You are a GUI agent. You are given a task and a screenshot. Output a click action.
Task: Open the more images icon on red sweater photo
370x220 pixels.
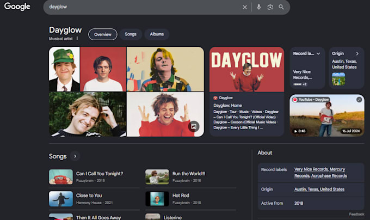[194, 126]
